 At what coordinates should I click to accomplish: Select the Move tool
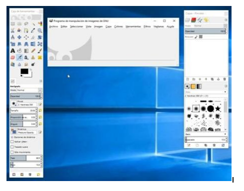[x=19, y=37]
